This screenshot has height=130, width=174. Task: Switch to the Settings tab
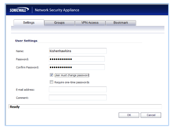(x=29, y=23)
